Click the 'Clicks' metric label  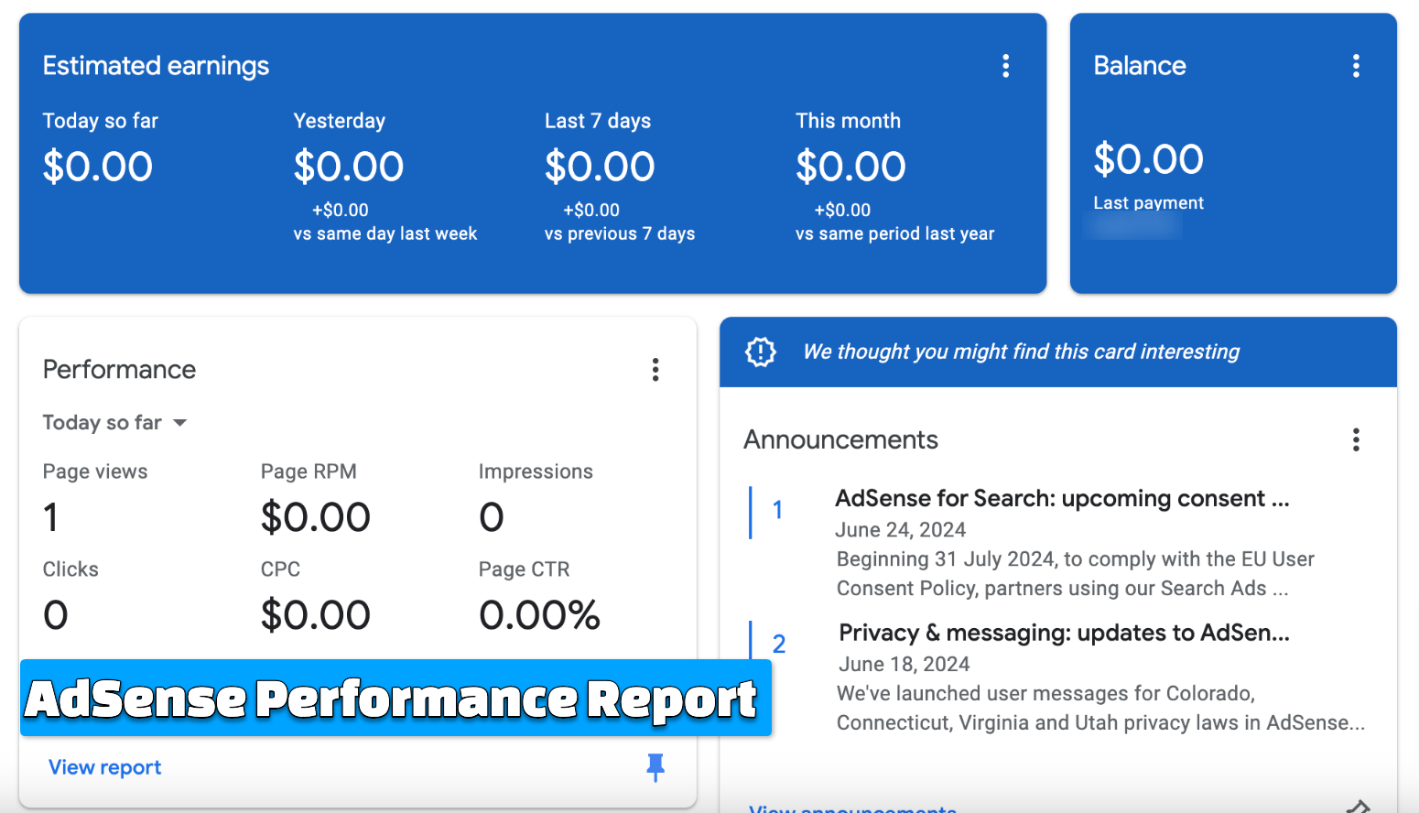(70, 569)
